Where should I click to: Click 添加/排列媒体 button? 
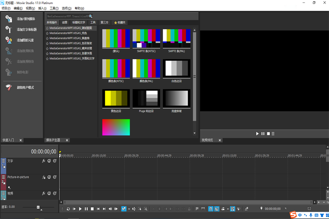pos(25,19)
